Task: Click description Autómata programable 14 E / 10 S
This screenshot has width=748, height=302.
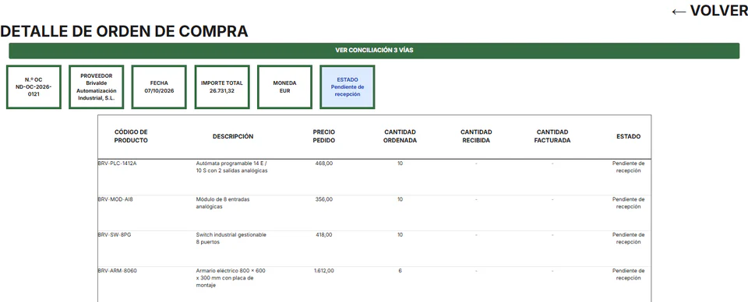Action: 232,167
